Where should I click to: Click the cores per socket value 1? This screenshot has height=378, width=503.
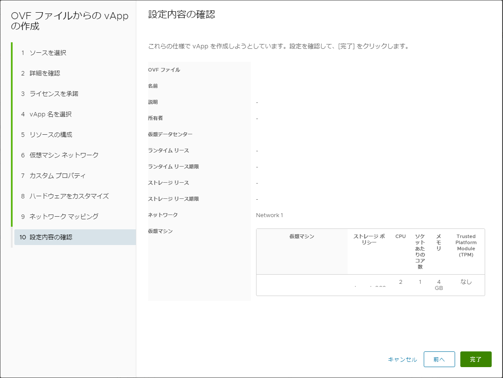click(x=420, y=282)
